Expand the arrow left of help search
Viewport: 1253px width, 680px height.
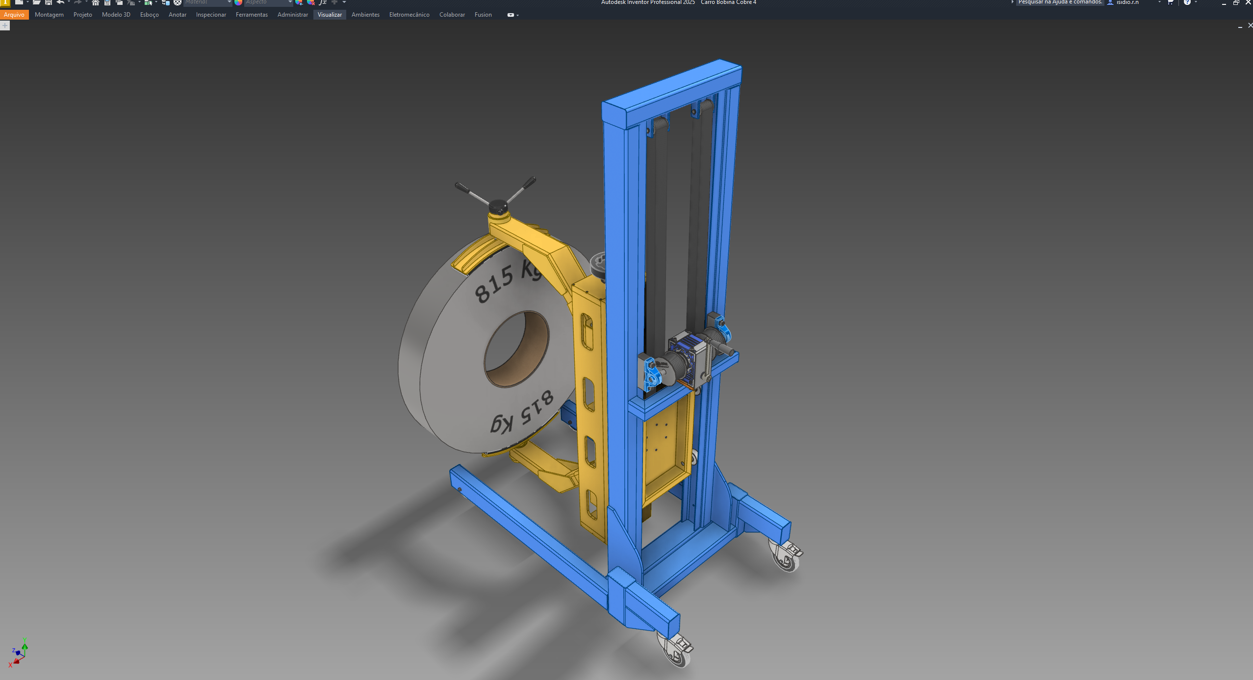pyautogui.click(x=1012, y=2)
